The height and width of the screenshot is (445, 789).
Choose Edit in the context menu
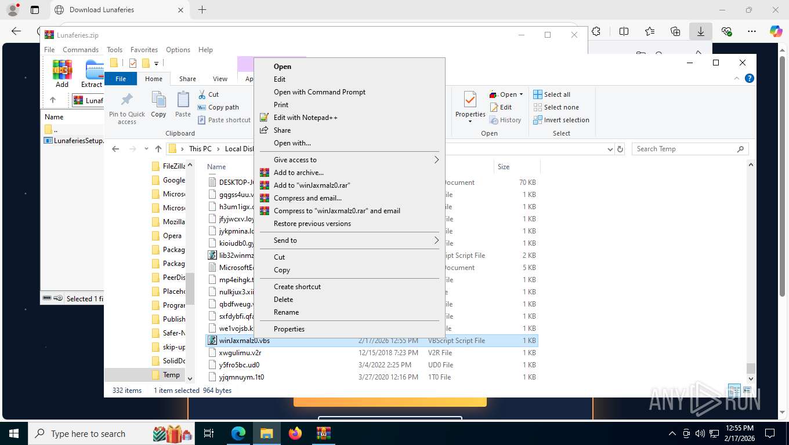coord(280,79)
